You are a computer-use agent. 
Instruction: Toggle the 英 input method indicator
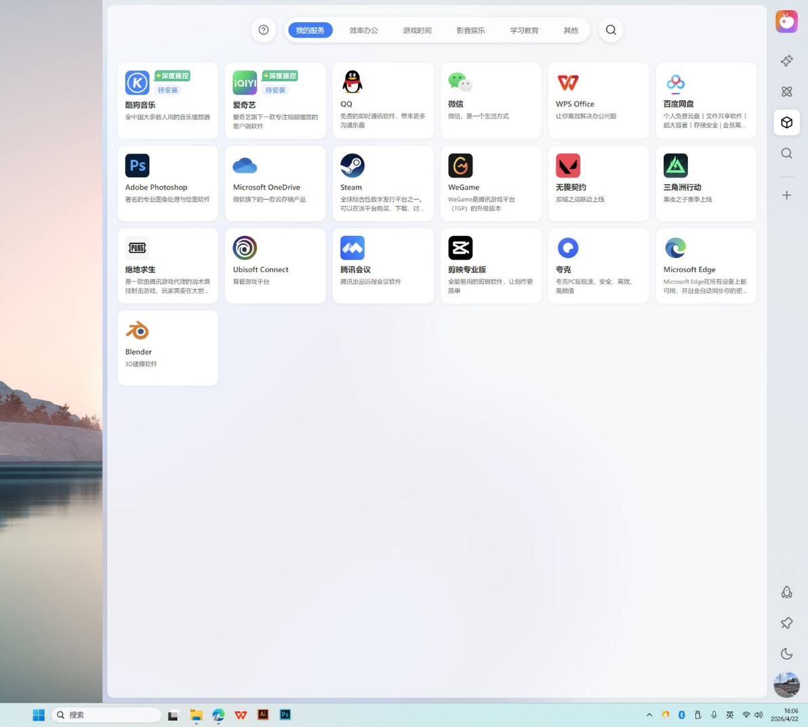pos(729,715)
